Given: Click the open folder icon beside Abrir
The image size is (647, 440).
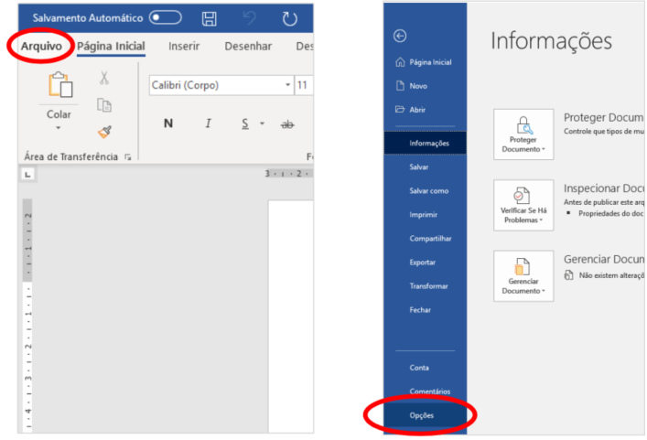Looking at the screenshot, I should coord(400,109).
